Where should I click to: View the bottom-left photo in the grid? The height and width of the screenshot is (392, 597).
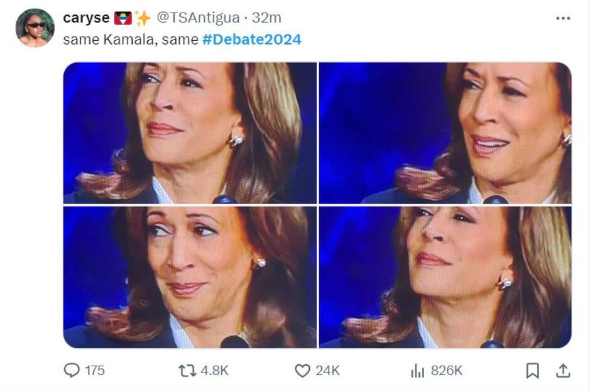coord(190,277)
